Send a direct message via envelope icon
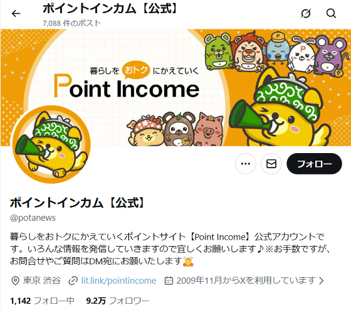The image size is (351, 310). pyautogui.click(x=271, y=164)
